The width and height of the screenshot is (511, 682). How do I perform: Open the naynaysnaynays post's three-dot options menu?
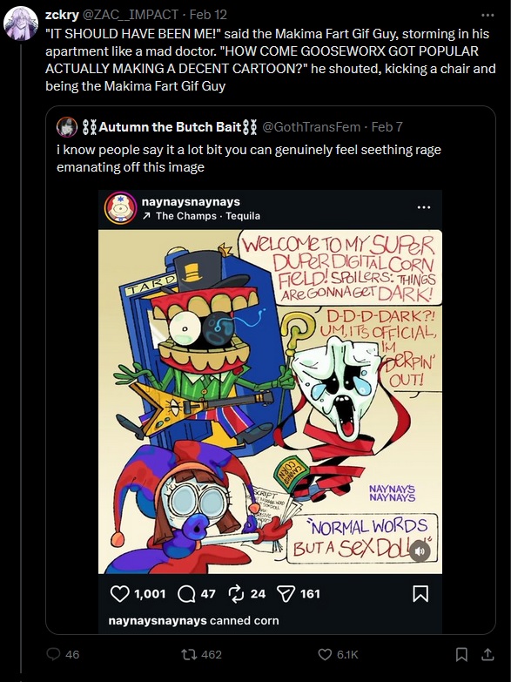pyautogui.click(x=424, y=207)
